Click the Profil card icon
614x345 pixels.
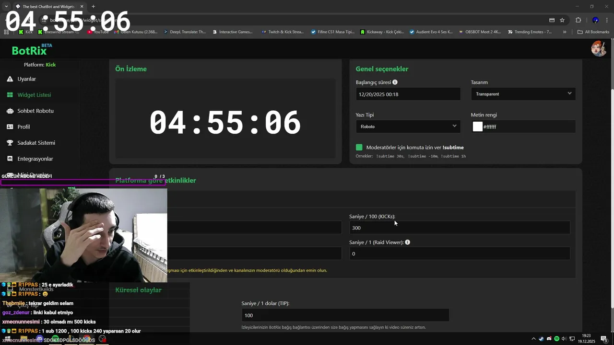[10, 127]
